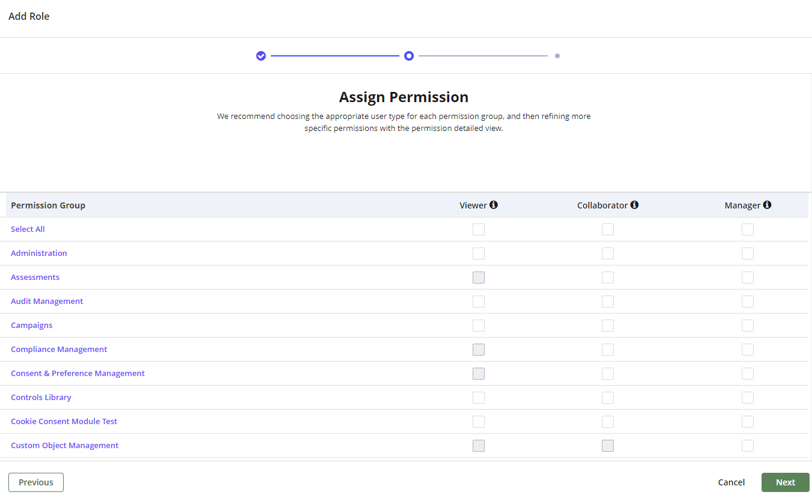Click the Previous button

(35, 482)
